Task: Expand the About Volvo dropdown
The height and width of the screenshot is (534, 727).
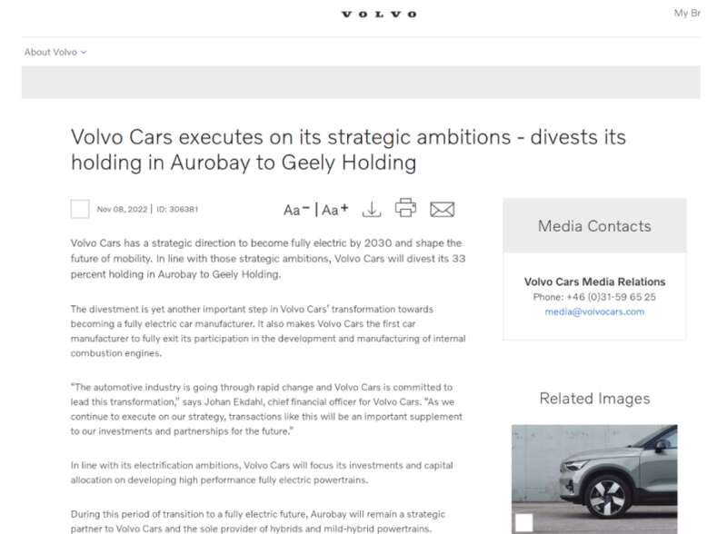Action: 55,52
